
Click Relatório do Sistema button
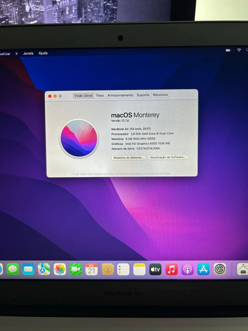click(x=128, y=157)
